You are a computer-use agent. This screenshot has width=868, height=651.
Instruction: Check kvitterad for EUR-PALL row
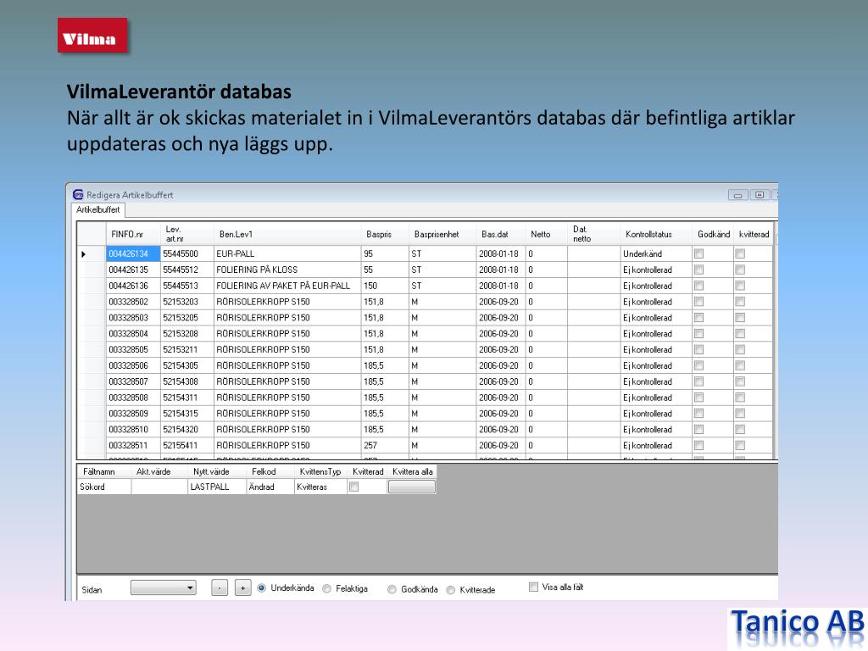click(x=740, y=253)
